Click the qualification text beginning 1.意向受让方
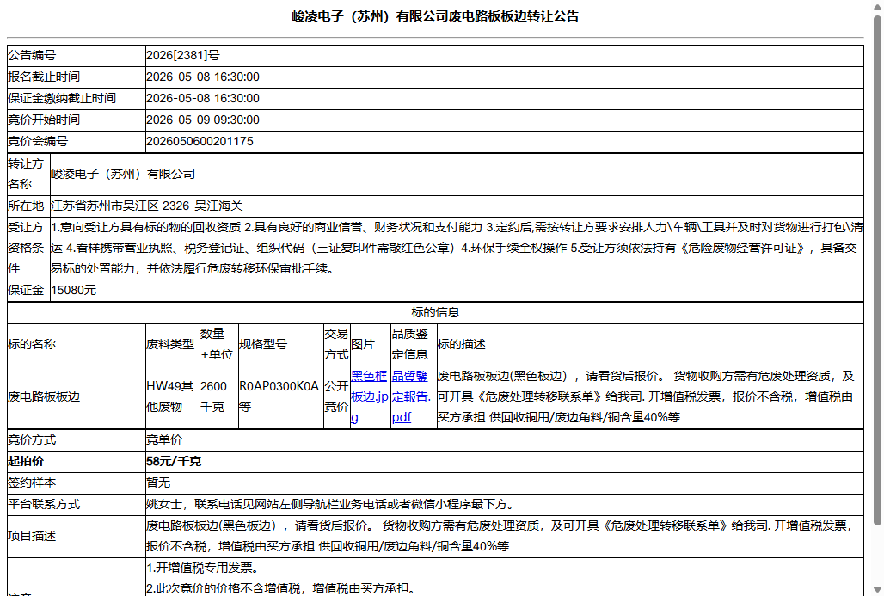Screen dimensions: 884x596 pos(457,248)
